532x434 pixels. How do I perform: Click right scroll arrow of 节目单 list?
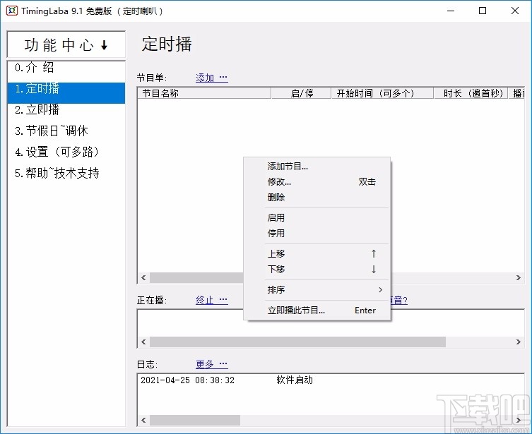519,278
